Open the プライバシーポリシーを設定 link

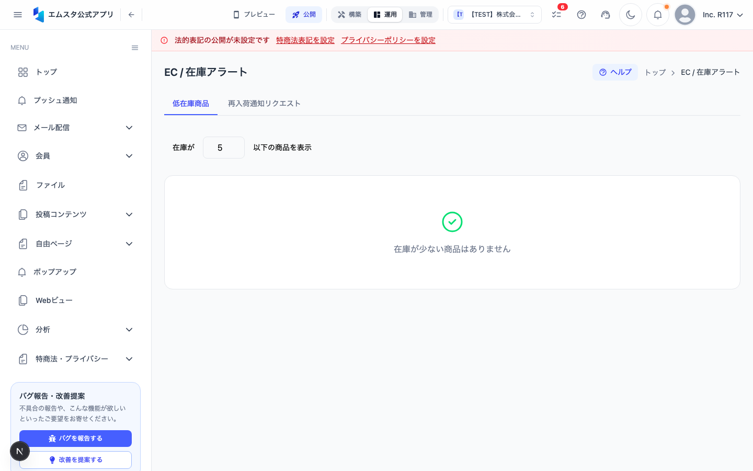click(389, 40)
